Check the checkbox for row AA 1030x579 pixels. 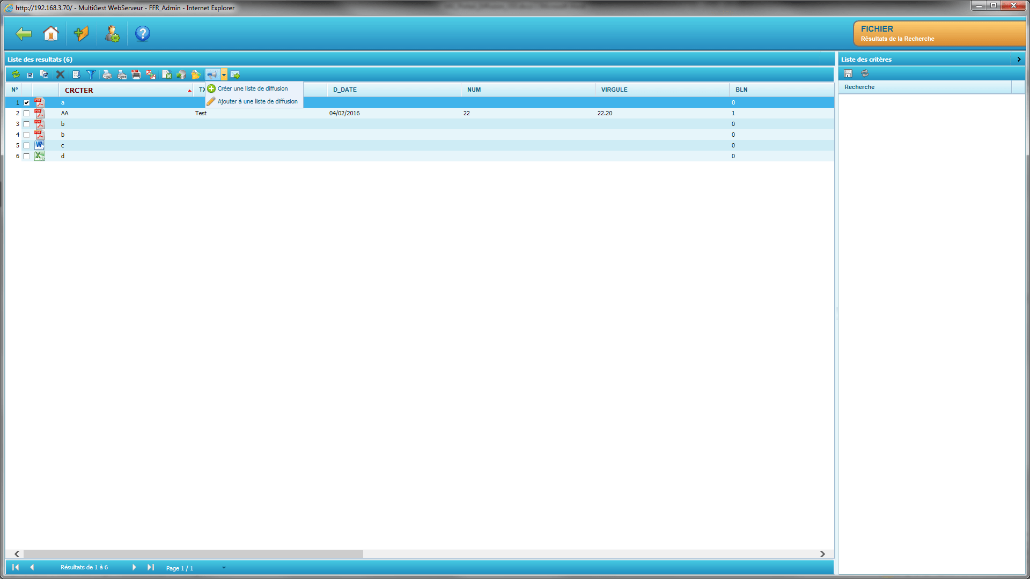[x=26, y=113]
